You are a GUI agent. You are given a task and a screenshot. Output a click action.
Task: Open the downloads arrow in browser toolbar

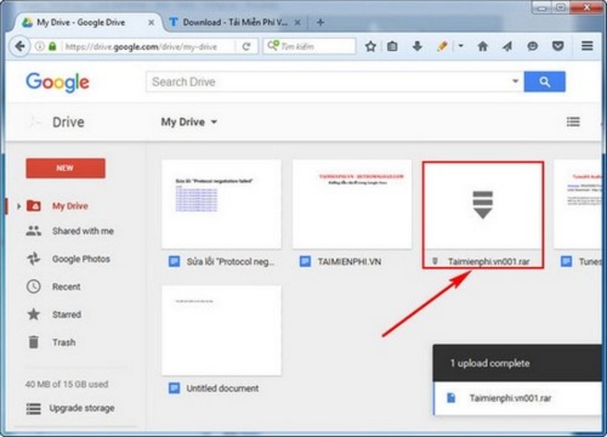[x=417, y=47]
